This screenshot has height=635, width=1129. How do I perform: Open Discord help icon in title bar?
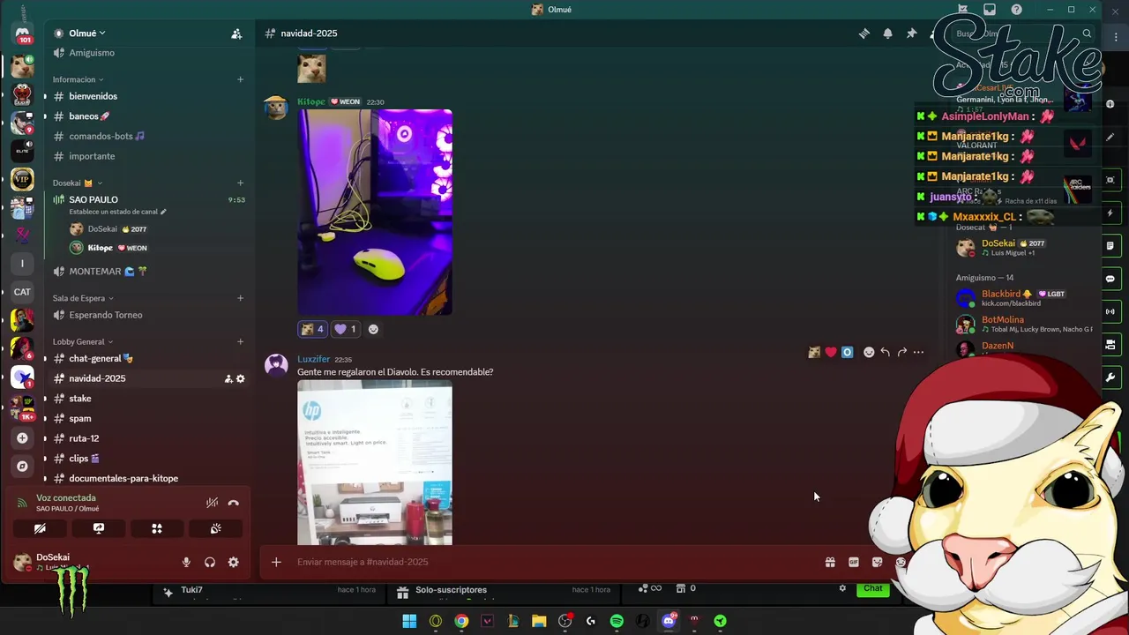click(1017, 10)
